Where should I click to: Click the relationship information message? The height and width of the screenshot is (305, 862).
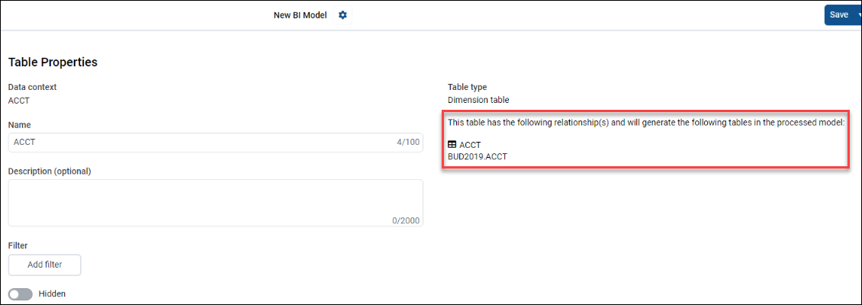pos(645,122)
